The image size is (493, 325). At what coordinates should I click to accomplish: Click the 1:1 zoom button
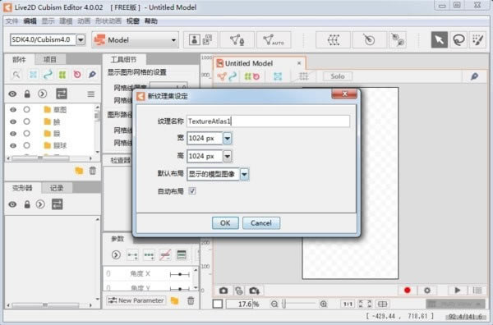(x=347, y=304)
